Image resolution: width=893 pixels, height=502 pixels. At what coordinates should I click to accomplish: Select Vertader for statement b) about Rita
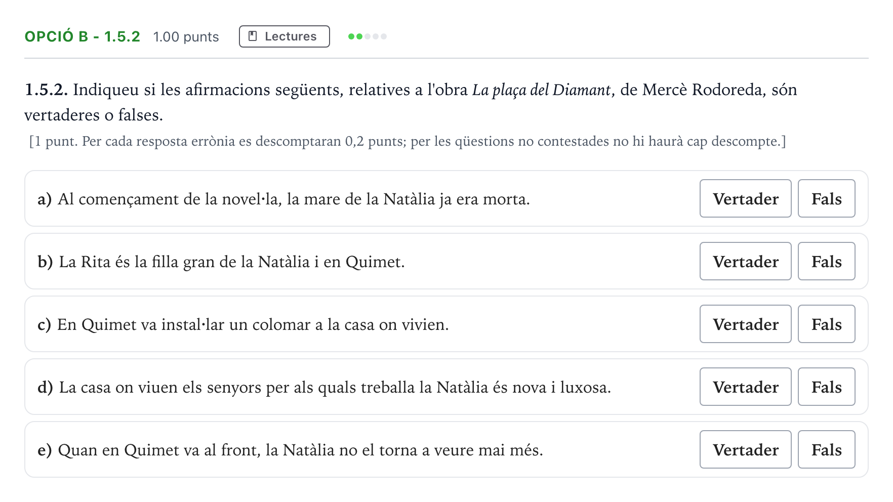[745, 261]
